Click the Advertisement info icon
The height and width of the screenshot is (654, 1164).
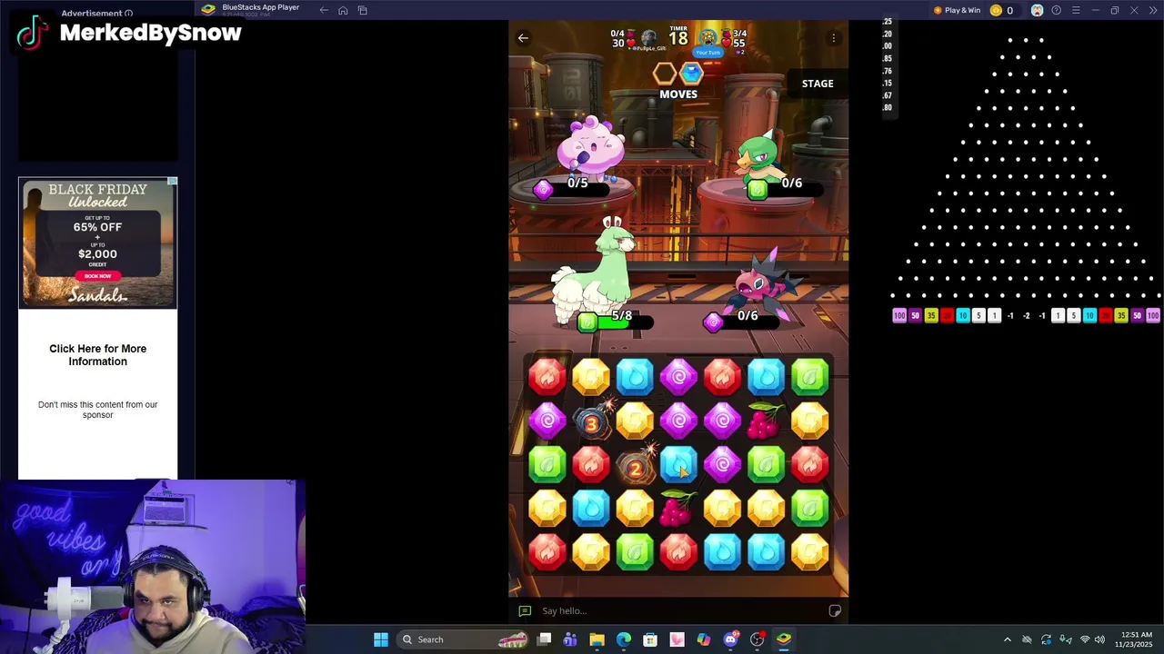128,14
